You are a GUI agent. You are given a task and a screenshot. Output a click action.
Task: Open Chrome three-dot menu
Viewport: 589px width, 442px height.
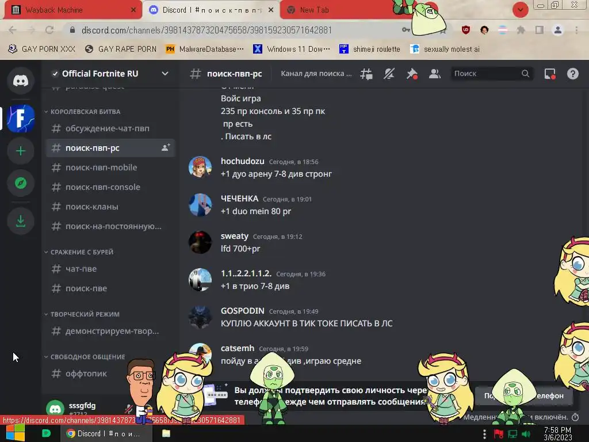(x=576, y=30)
